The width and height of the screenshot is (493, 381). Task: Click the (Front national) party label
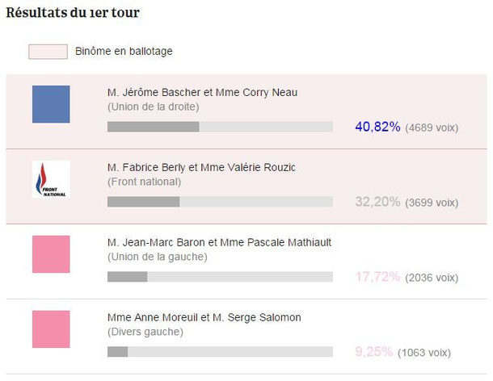(145, 182)
